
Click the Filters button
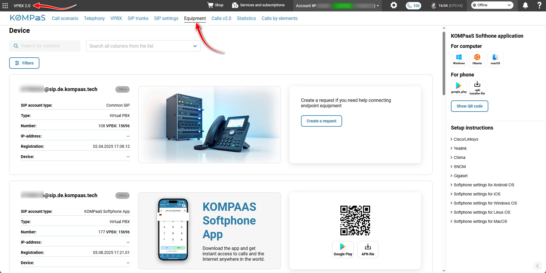pos(24,63)
